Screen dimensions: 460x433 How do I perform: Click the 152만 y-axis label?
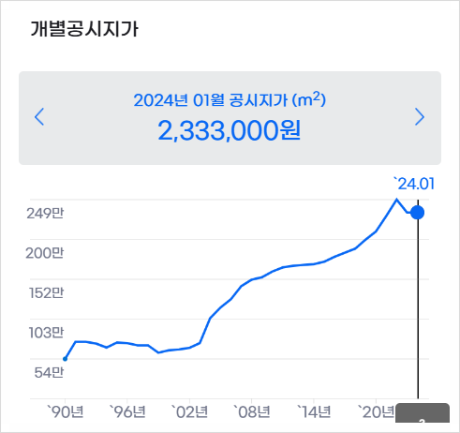click(x=47, y=293)
